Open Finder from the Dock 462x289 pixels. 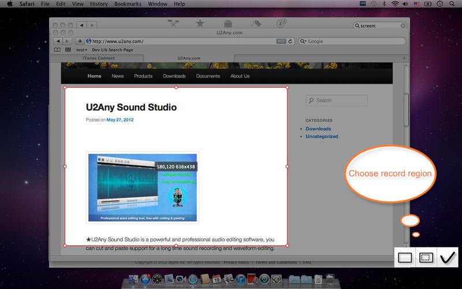[133, 279]
